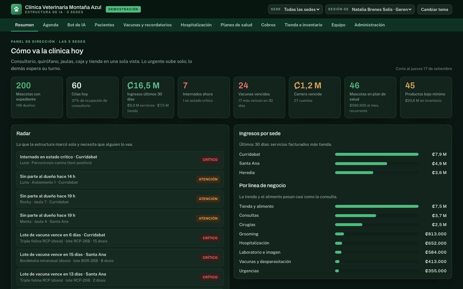Viewport: 463px width, 289px height.
Task: Click the DEMOSTRACIÓN badge
Action: coord(123,9)
